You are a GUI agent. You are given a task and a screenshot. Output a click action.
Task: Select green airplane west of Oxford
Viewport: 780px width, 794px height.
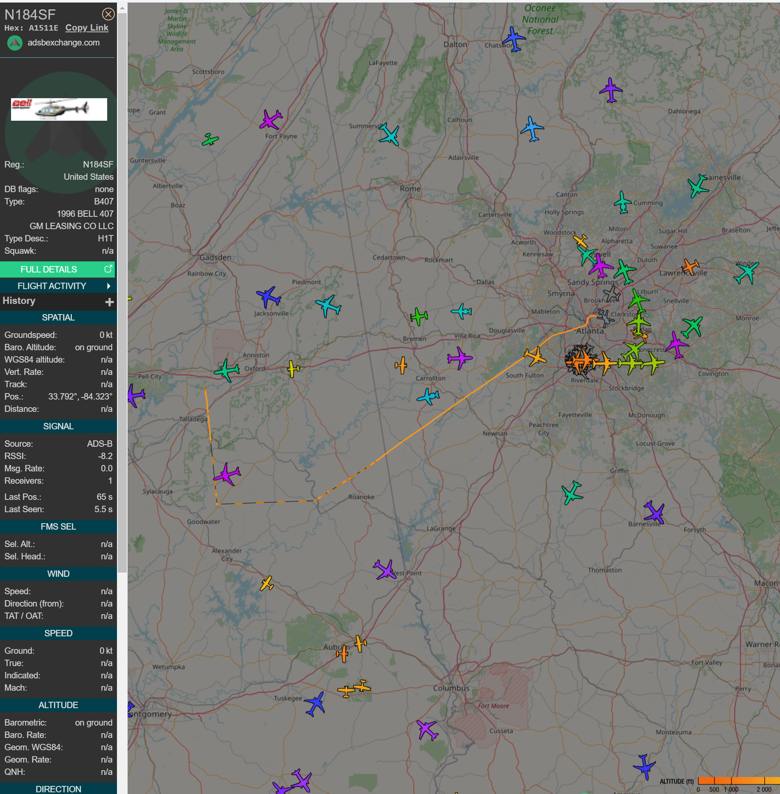click(227, 370)
